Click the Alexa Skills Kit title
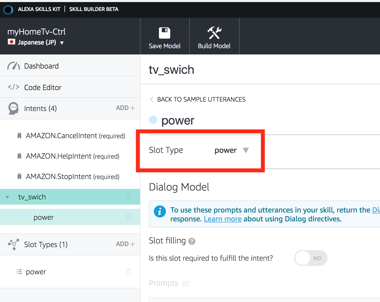Screen dimensions: 380x302 coord(39,9)
